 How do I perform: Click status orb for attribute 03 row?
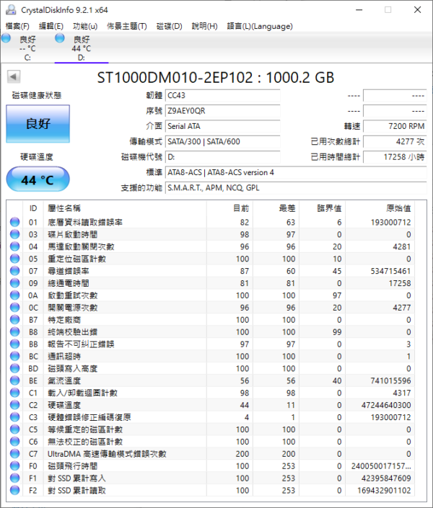click(x=14, y=234)
